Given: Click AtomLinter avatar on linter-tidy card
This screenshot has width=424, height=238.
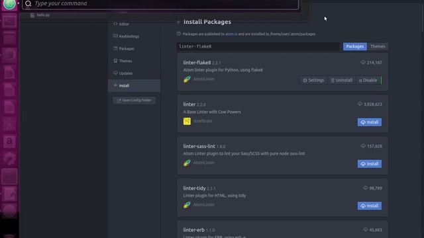Looking at the screenshot, I should 187,204.
